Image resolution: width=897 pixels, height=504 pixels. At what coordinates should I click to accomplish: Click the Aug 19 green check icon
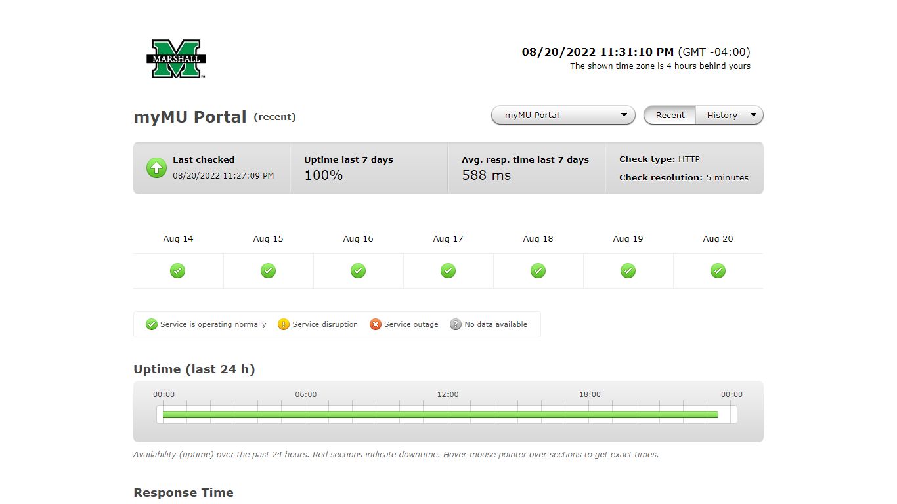point(628,270)
